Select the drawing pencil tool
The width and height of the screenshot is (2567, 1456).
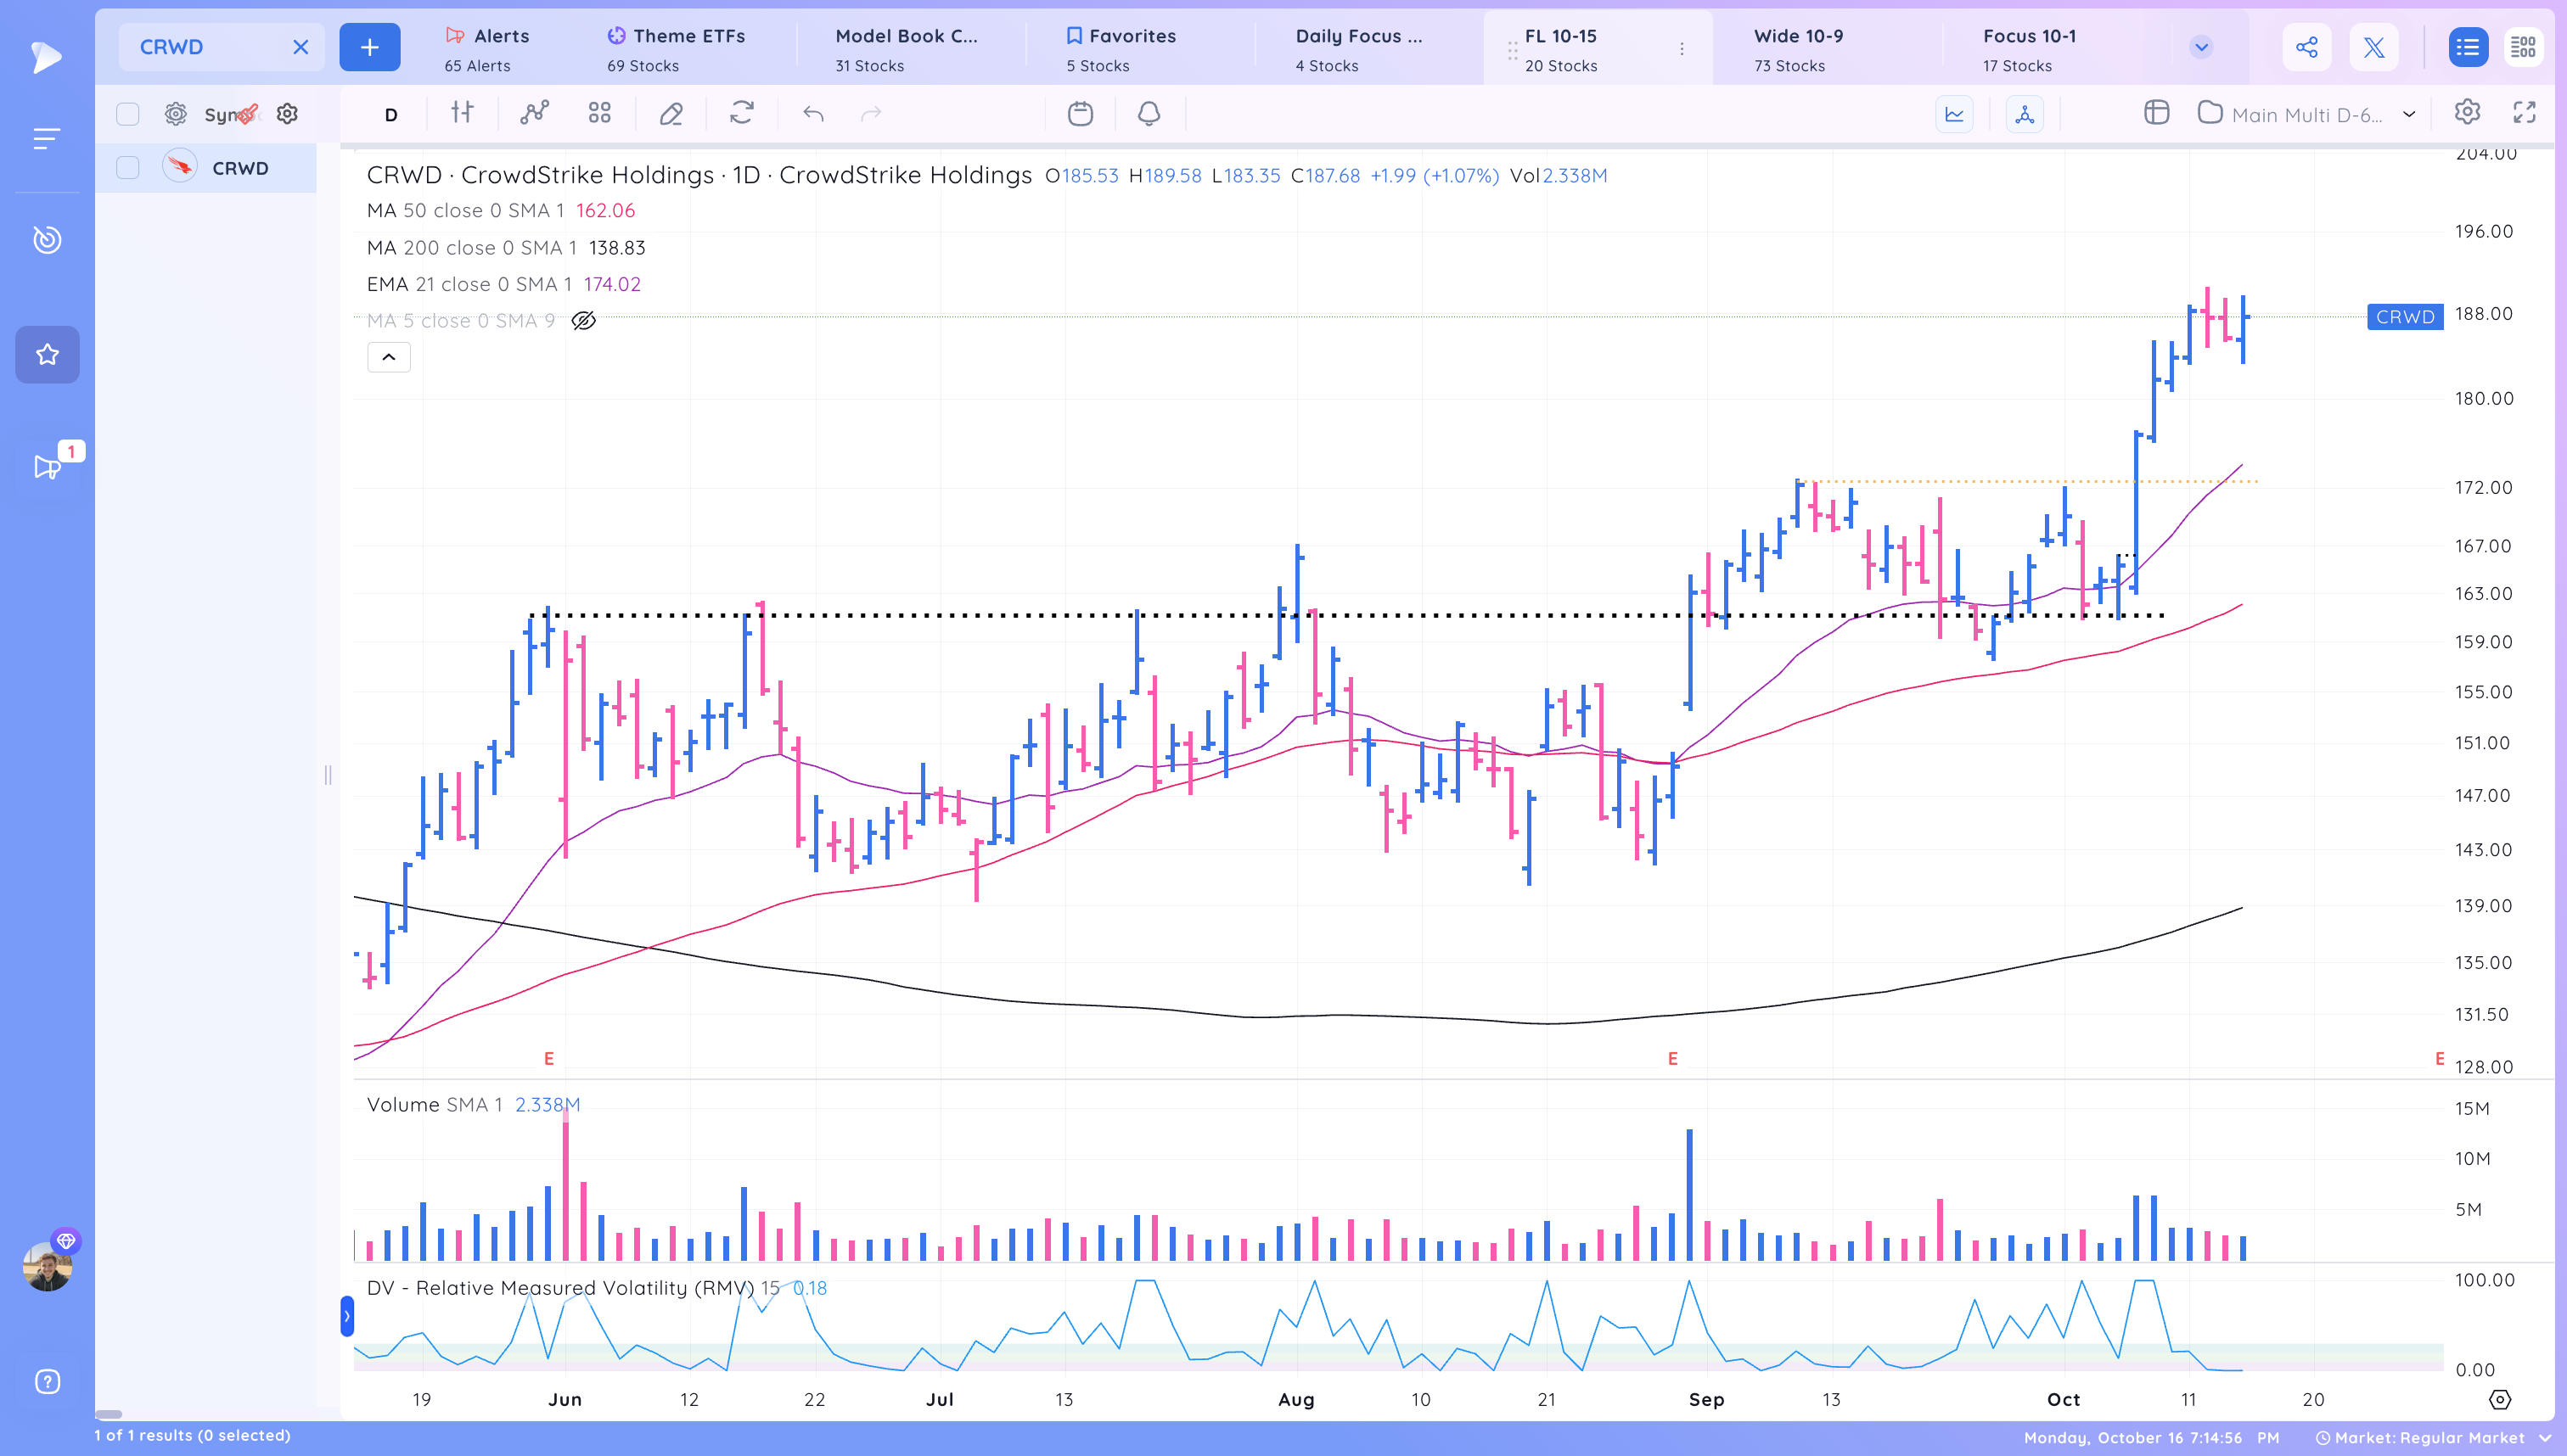[671, 113]
